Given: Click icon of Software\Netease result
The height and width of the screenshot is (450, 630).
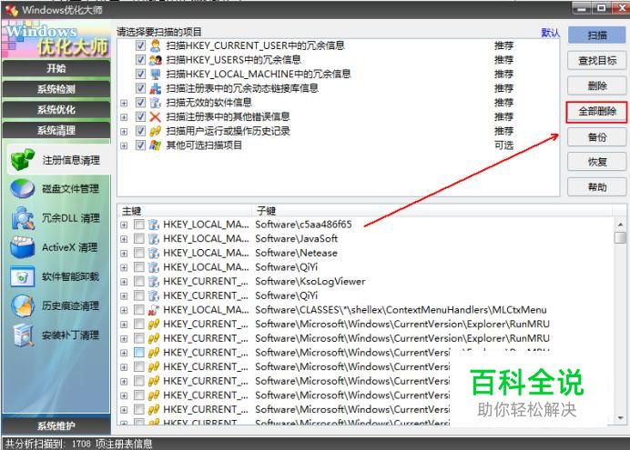Looking at the screenshot, I should click(x=154, y=253).
